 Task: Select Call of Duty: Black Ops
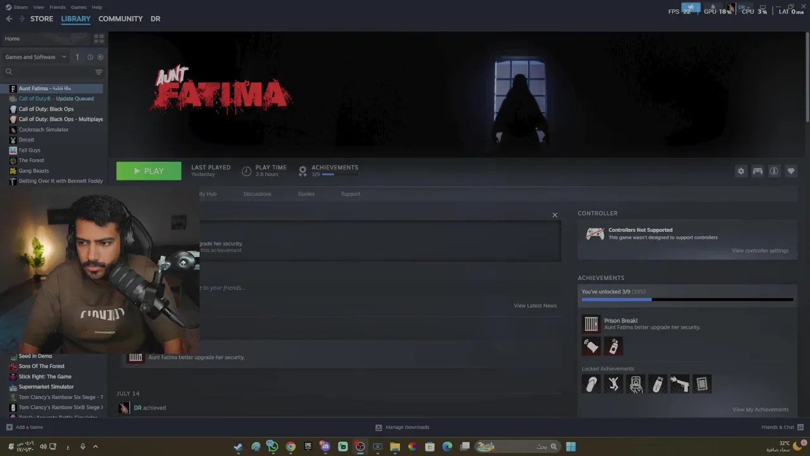52,109
